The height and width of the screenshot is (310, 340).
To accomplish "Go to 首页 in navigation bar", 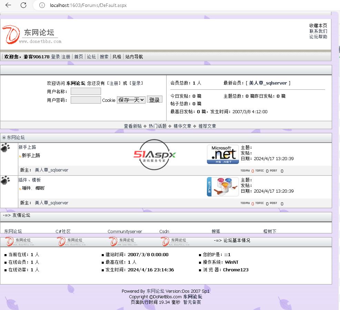I will [79, 57].
